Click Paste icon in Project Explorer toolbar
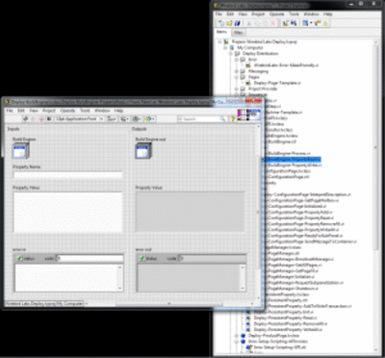385x358 pixels. click(265, 23)
